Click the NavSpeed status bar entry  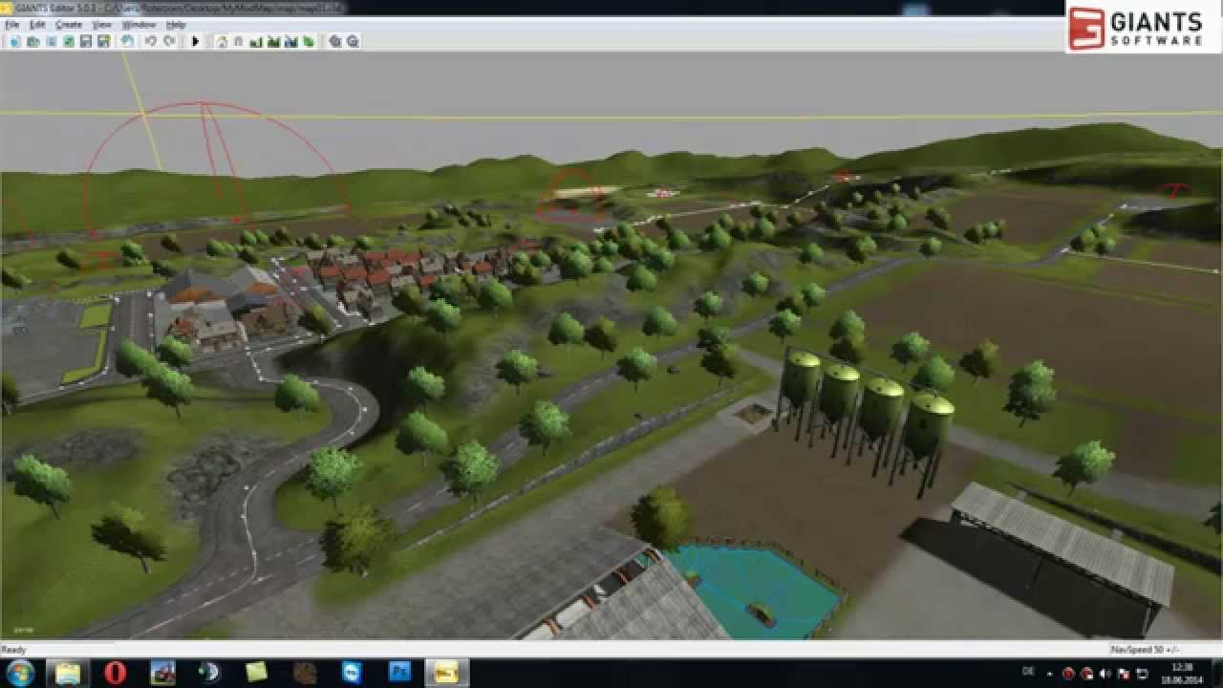(1145, 650)
